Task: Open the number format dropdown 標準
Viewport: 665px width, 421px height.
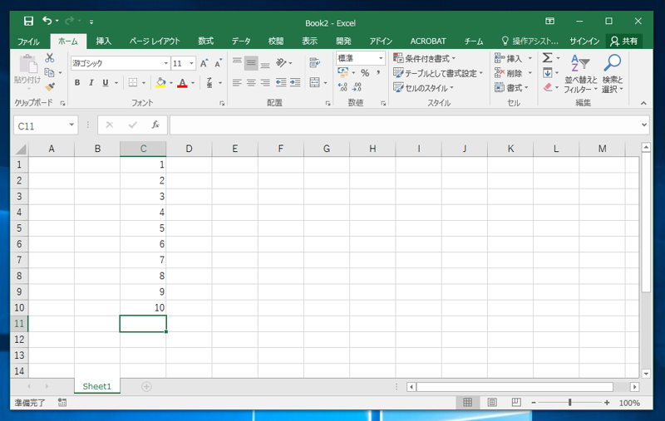Action: [x=381, y=58]
